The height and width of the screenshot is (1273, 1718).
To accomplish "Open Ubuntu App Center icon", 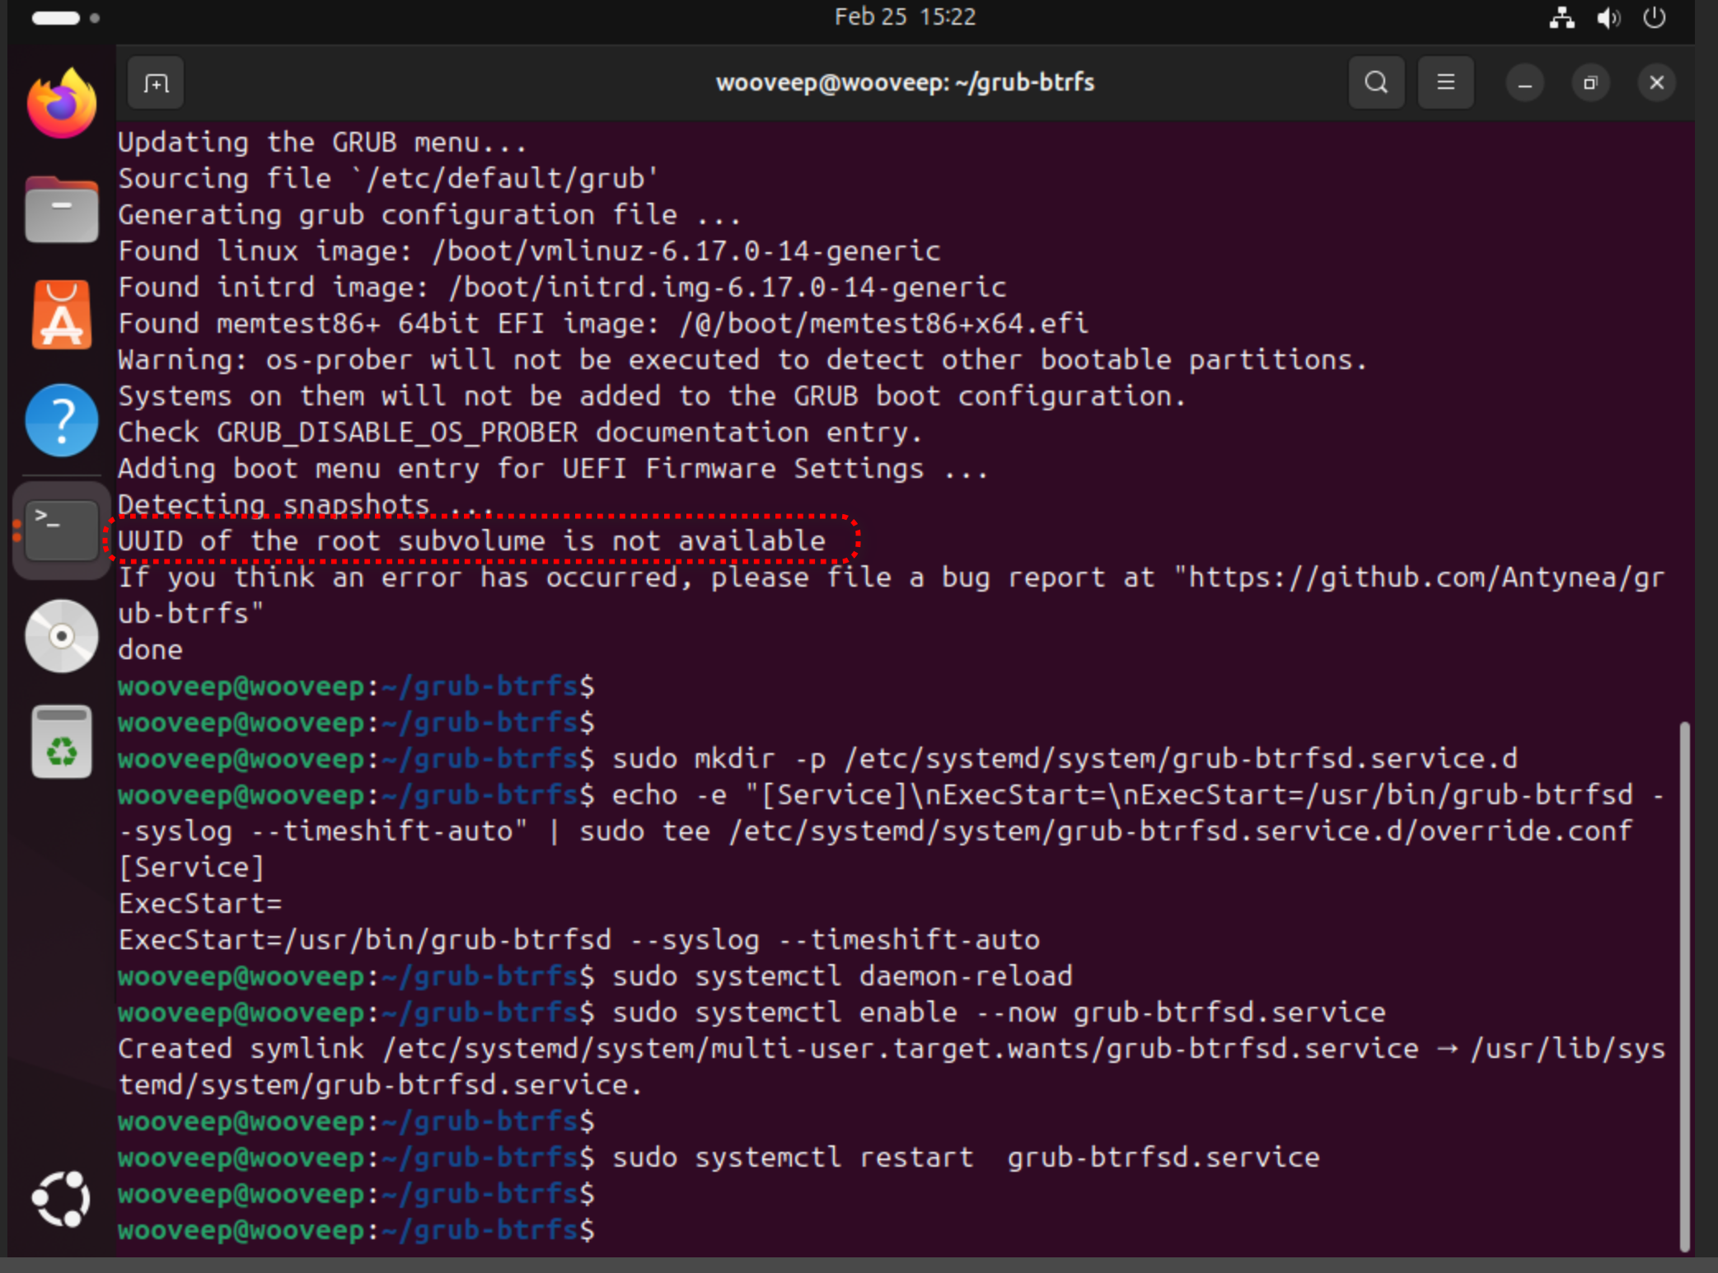I will (62, 316).
